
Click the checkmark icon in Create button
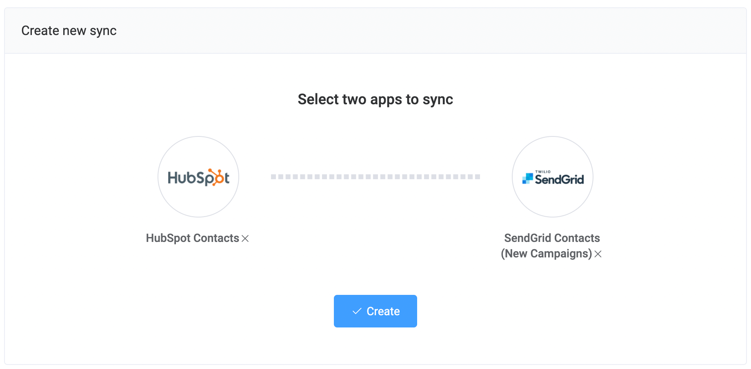(x=357, y=311)
